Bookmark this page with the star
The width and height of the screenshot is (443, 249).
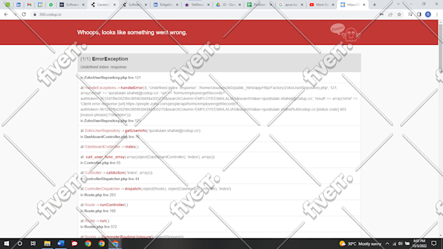click(399, 14)
